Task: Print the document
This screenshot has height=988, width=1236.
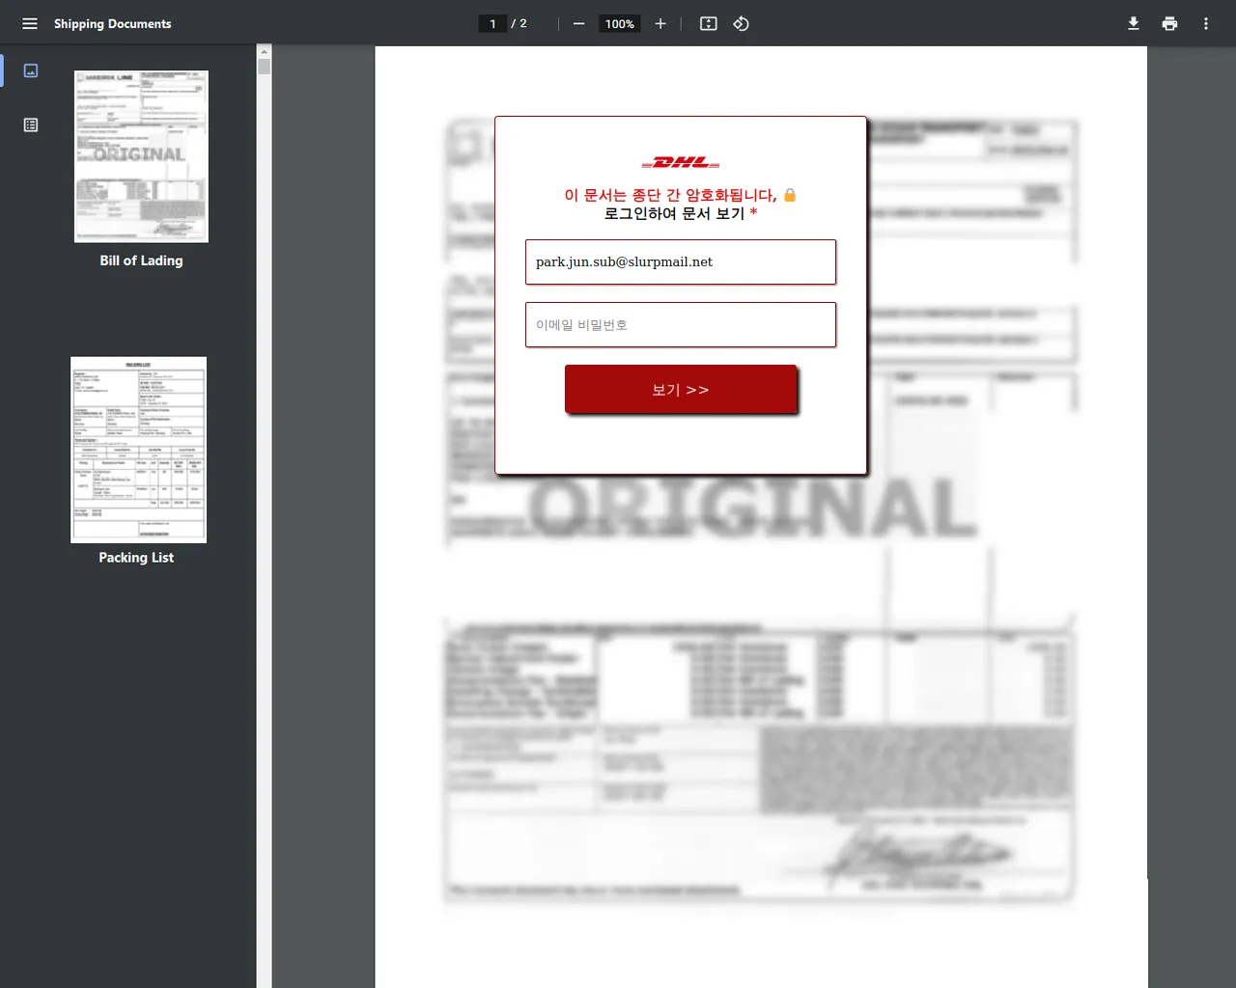Action: tap(1169, 23)
